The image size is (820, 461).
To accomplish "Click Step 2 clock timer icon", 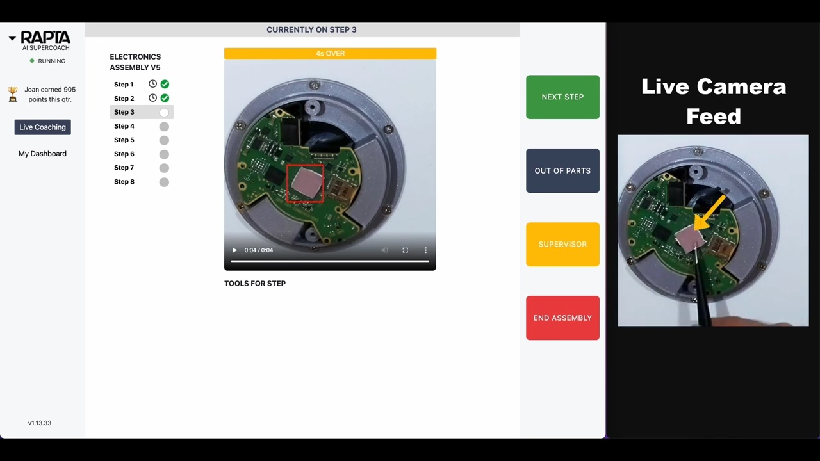I will [x=152, y=98].
